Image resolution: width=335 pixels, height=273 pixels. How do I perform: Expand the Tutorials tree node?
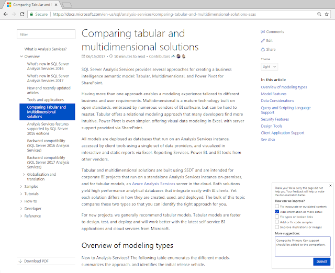coord(21,194)
